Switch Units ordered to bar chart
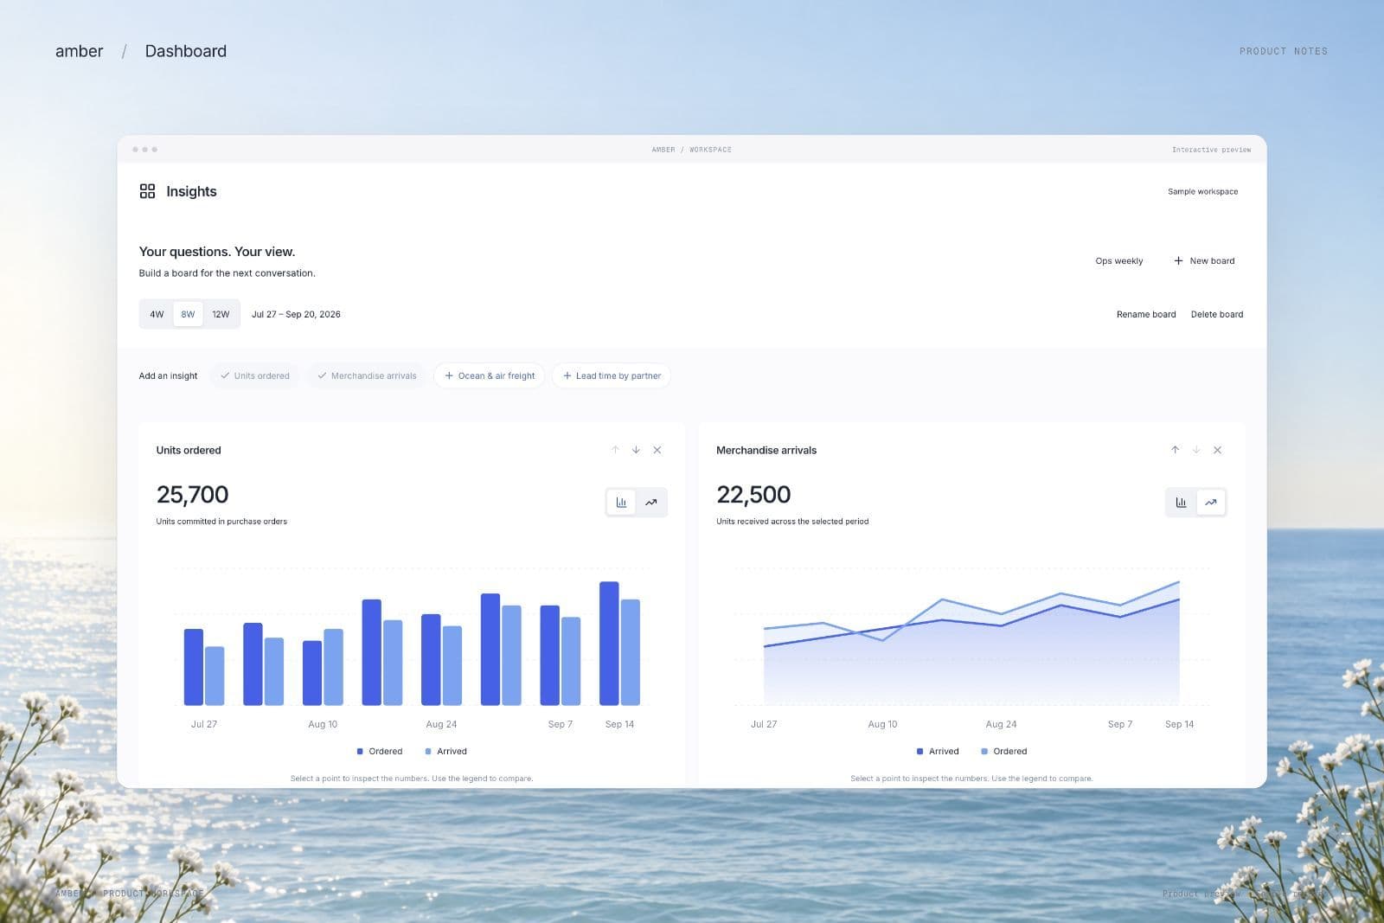Image resolution: width=1384 pixels, height=923 pixels. 621,502
